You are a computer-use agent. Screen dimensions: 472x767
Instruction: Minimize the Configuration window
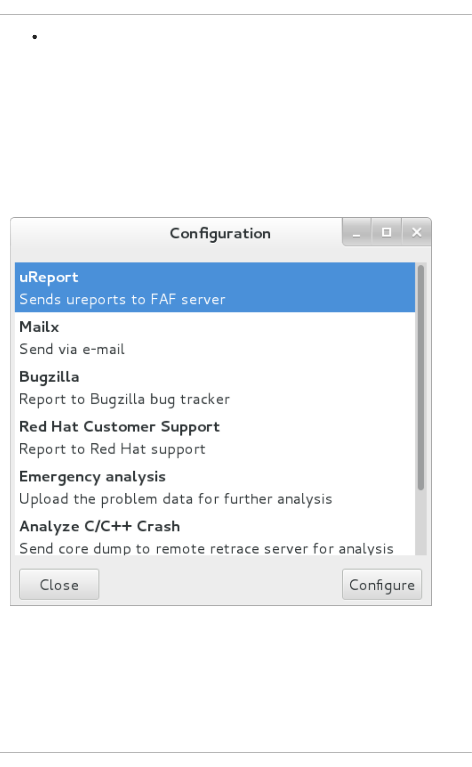[356, 233]
